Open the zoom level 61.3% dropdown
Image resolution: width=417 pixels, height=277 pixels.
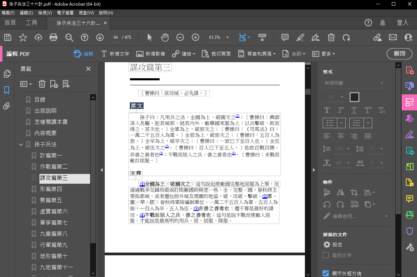(x=227, y=37)
